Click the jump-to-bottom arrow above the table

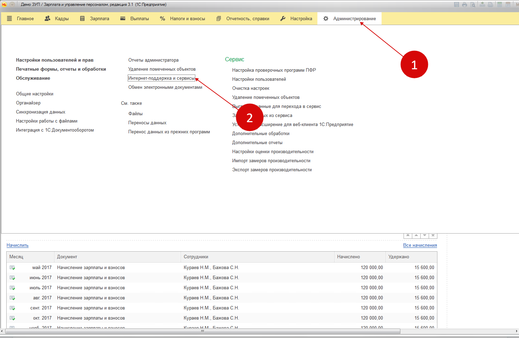click(x=433, y=236)
